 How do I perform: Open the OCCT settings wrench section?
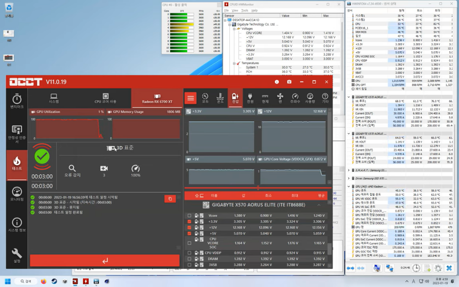click(16, 255)
